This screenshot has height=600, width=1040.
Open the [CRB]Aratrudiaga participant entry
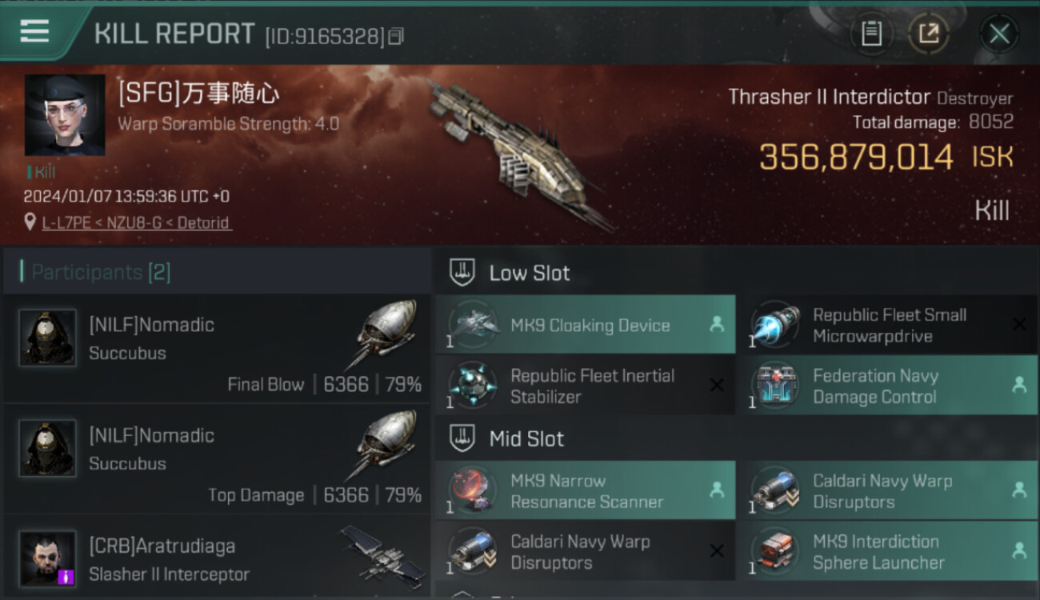click(217, 558)
